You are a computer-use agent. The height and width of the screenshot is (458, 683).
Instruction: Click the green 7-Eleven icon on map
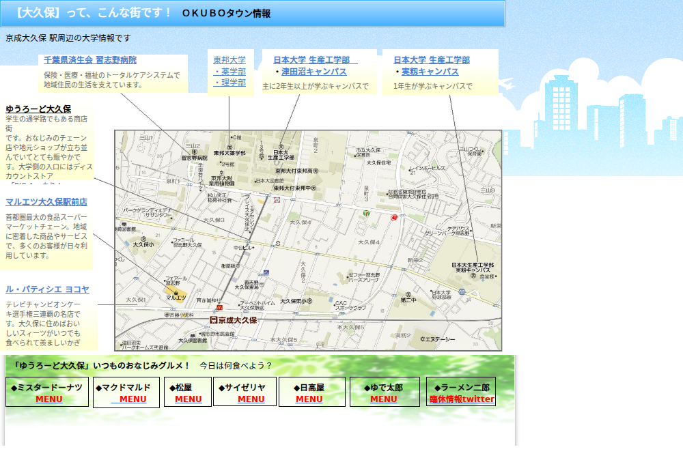[366, 214]
